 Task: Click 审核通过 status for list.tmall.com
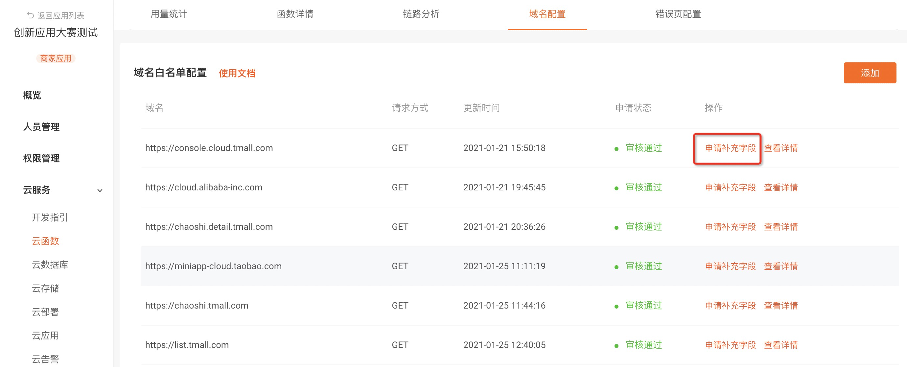tap(644, 345)
